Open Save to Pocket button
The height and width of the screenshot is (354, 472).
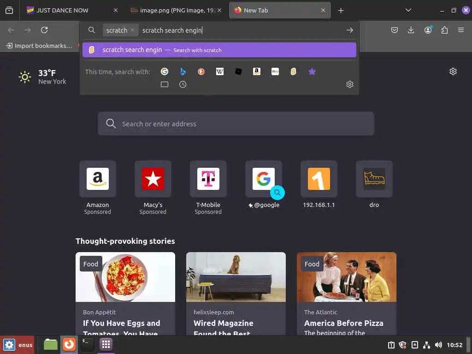tap(395, 30)
